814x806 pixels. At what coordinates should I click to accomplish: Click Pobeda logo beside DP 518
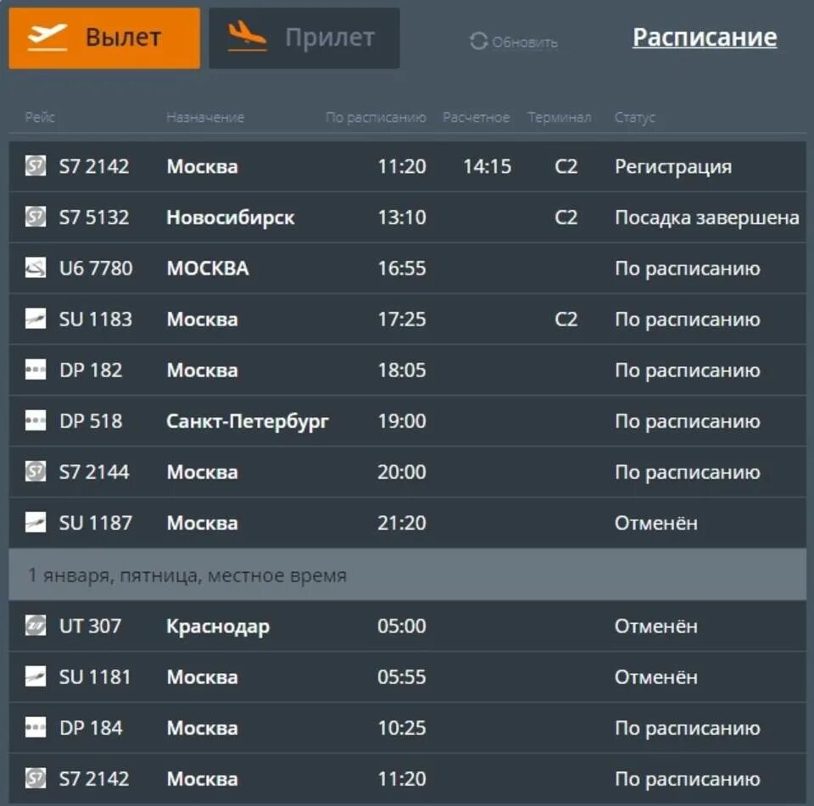pos(36,420)
